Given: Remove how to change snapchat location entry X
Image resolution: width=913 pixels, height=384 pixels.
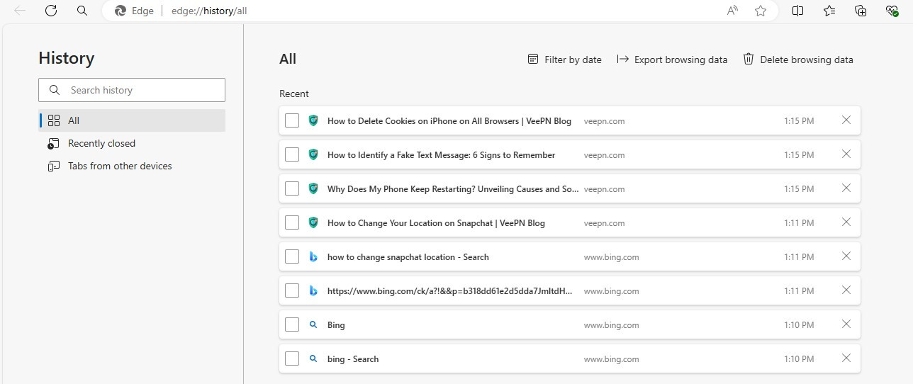Looking at the screenshot, I should tap(846, 256).
